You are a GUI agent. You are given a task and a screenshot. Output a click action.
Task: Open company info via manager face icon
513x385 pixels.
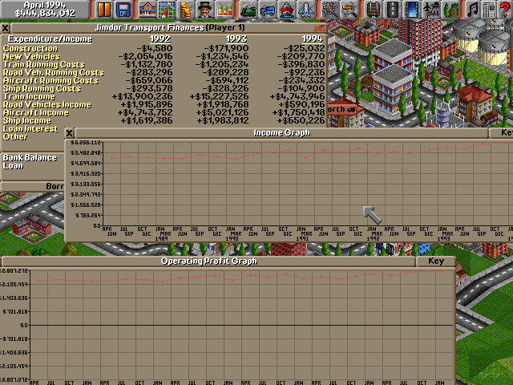pos(205,10)
